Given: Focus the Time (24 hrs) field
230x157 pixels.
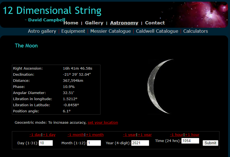Looking at the screenshot, I should click(x=190, y=141).
